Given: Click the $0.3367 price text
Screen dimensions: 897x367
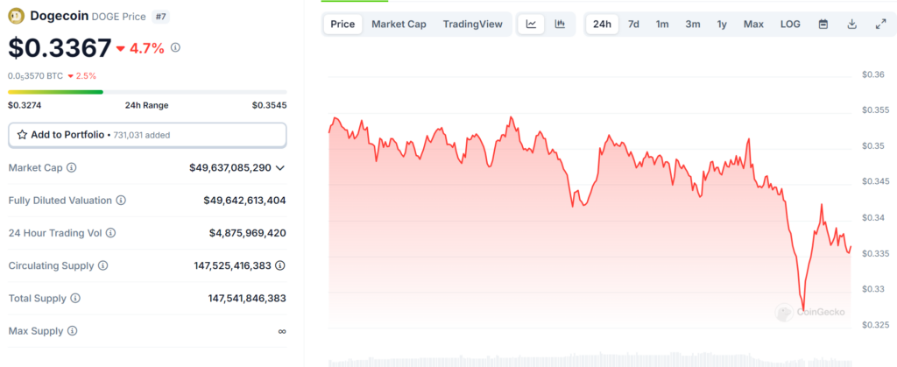Looking at the screenshot, I should click(60, 48).
